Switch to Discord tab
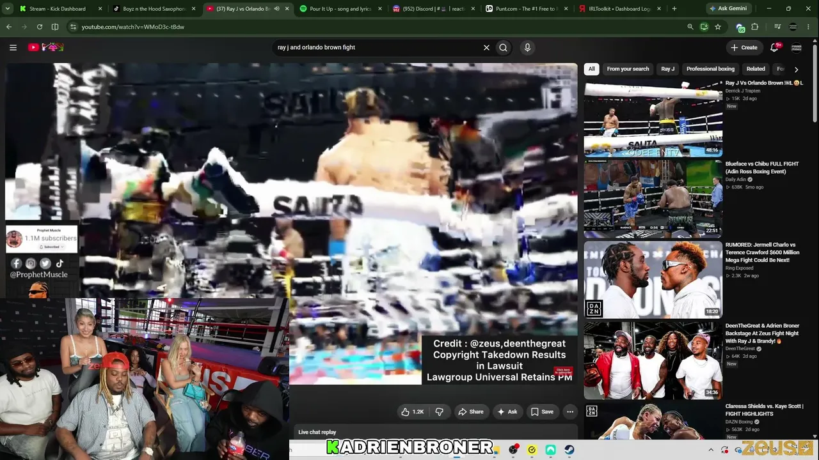 tap(433, 9)
